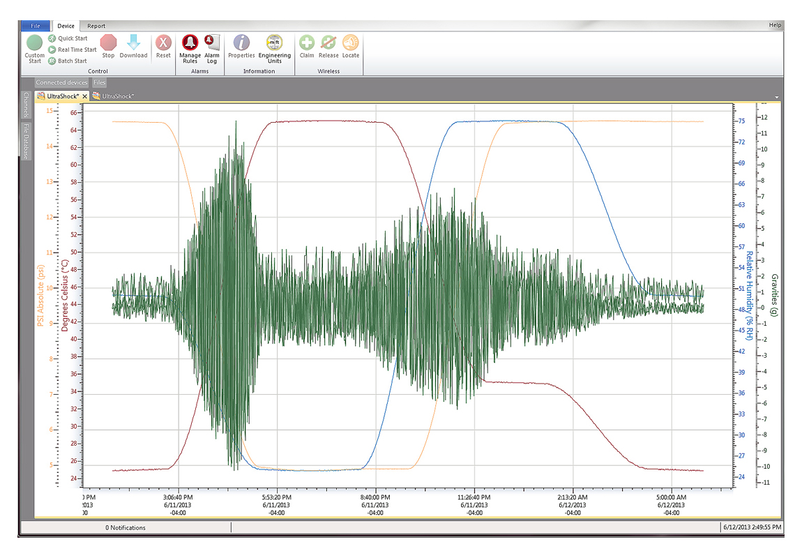This screenshot has height=558, width=802.
Task: Open the File menu
Action: pos(36,26)
